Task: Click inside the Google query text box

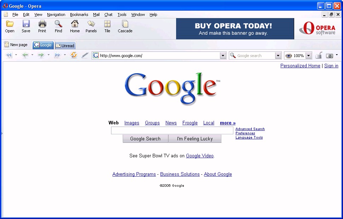Action: tap(172, 130)
